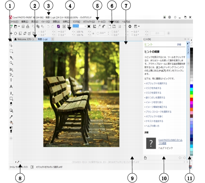Open the zoom level dropdown
The height and width of the screenshot is (183, 205).
tap(85, 26)
